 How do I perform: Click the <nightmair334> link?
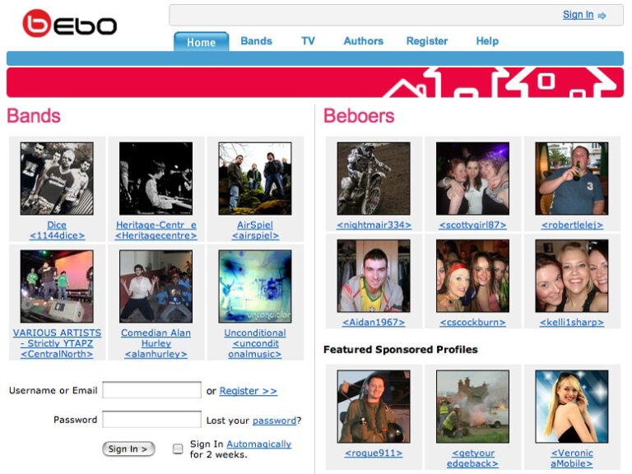tap(374, 225)
